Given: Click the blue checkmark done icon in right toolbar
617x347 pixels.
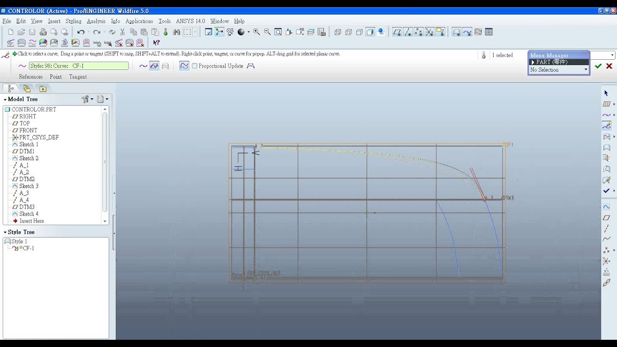Looking at the screenshot, I should pyautogui.click(x=606, y=191).
